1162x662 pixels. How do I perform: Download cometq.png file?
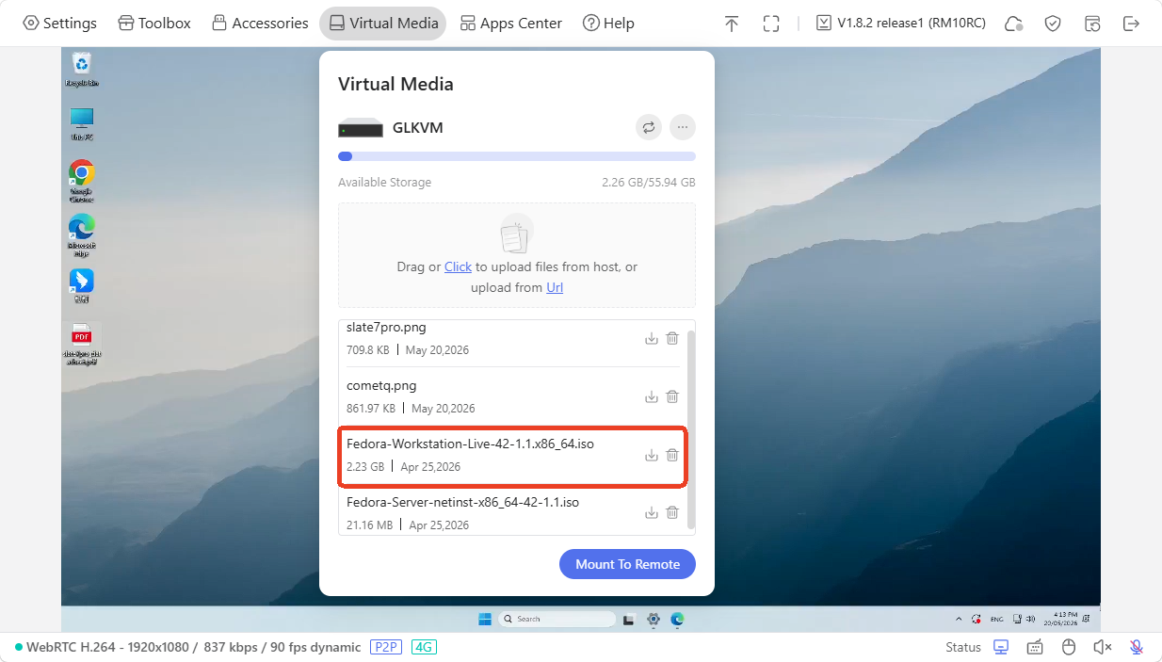651,397
